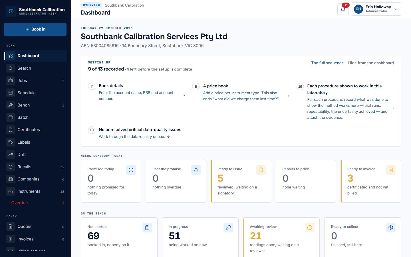411x257 pixels.
Task: Open The full sequence link
Action: click(x=327, y=63)
